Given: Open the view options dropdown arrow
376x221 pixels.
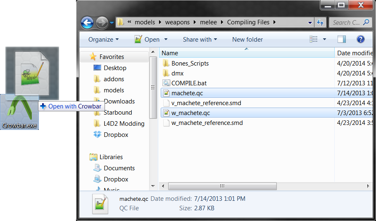Looking at the screenshot, I should (324, 39).
